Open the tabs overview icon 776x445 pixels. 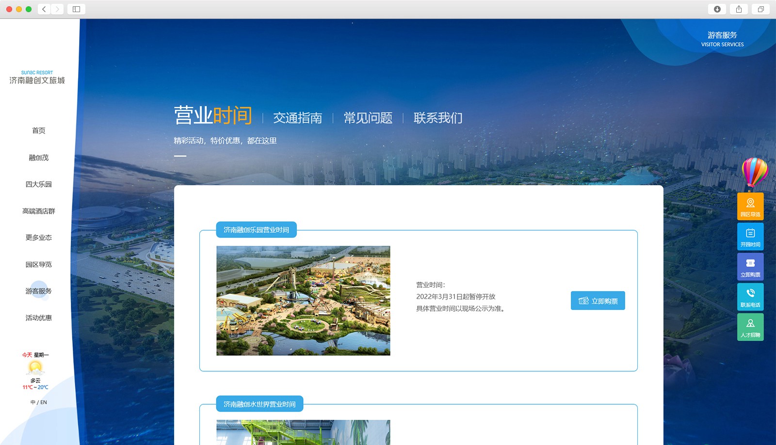coord(760,9)
